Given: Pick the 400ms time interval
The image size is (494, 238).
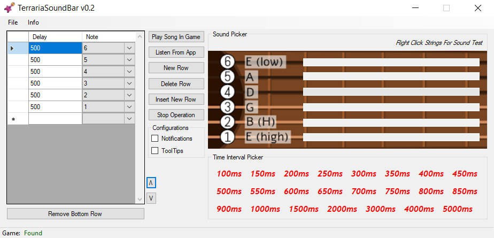Looking at the screenshot, I should pos(431,174).
